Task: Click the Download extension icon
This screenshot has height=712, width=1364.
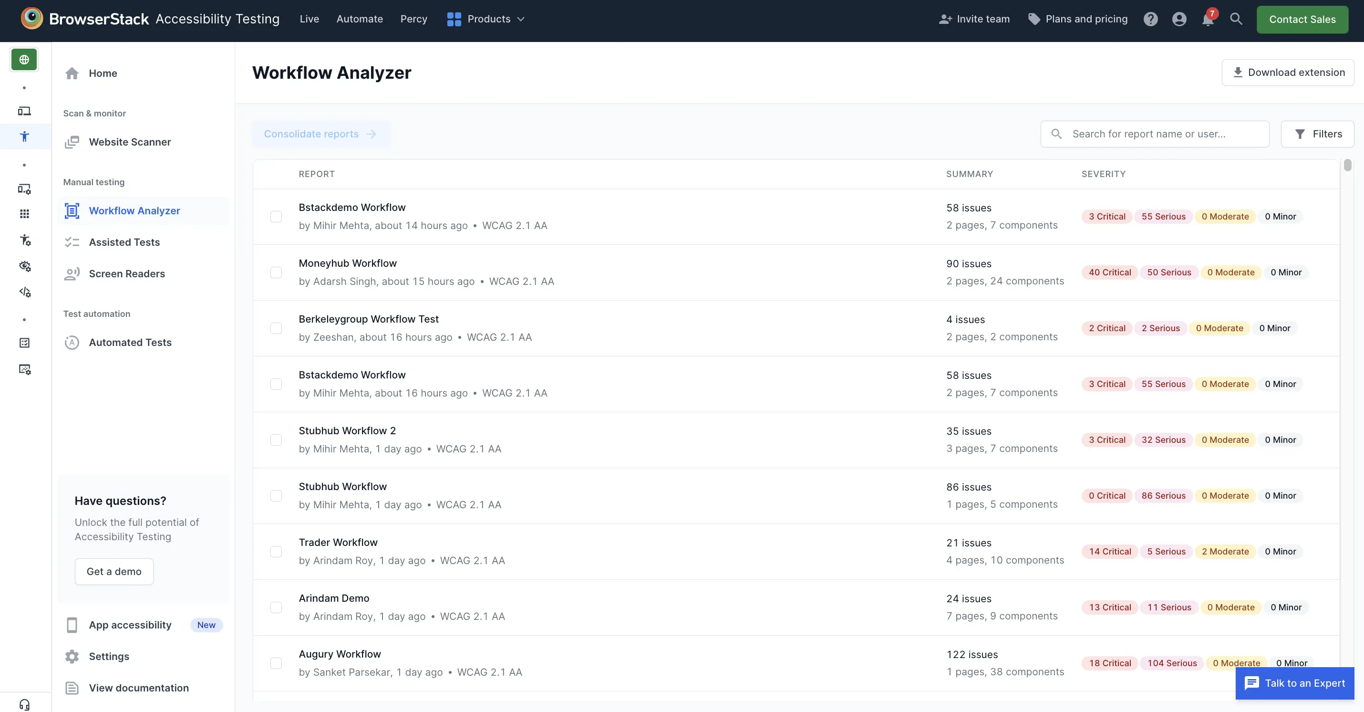Action: 1238,72
